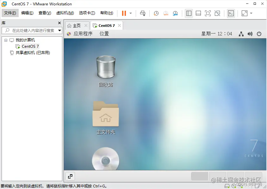Open the 编辑(E) menu
Screen dimensions: 267x189
click(x=27, y=13)
